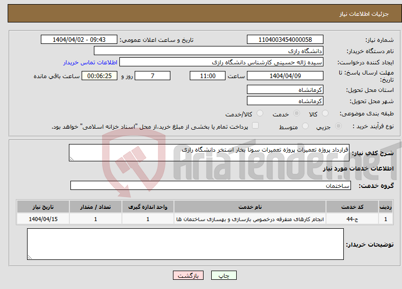The height and width of the screenshot is (289, 402).
Task: Click the ردیف column header
Action: (x=386, y=207)
